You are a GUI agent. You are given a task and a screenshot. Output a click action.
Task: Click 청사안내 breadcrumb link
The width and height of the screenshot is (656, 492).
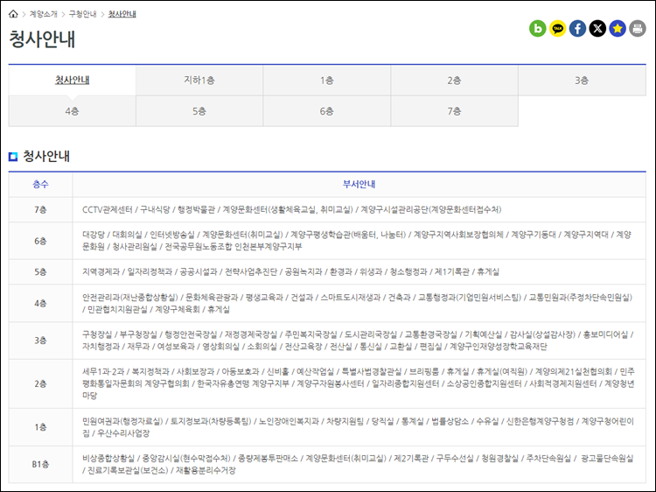122,14
